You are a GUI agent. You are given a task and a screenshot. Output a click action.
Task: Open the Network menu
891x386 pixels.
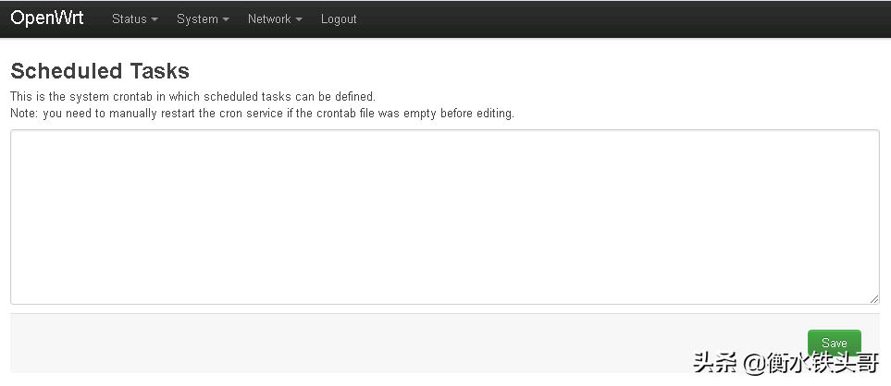click(x=274, y=19)
